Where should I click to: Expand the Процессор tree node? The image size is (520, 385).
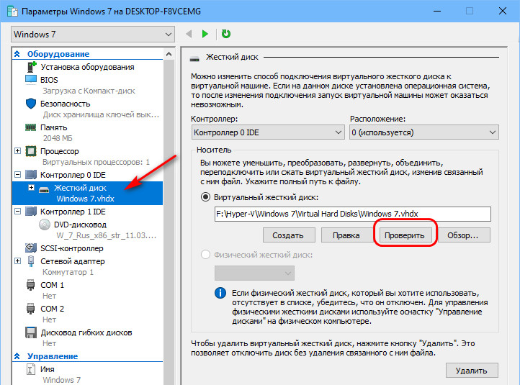pos(17,151)
